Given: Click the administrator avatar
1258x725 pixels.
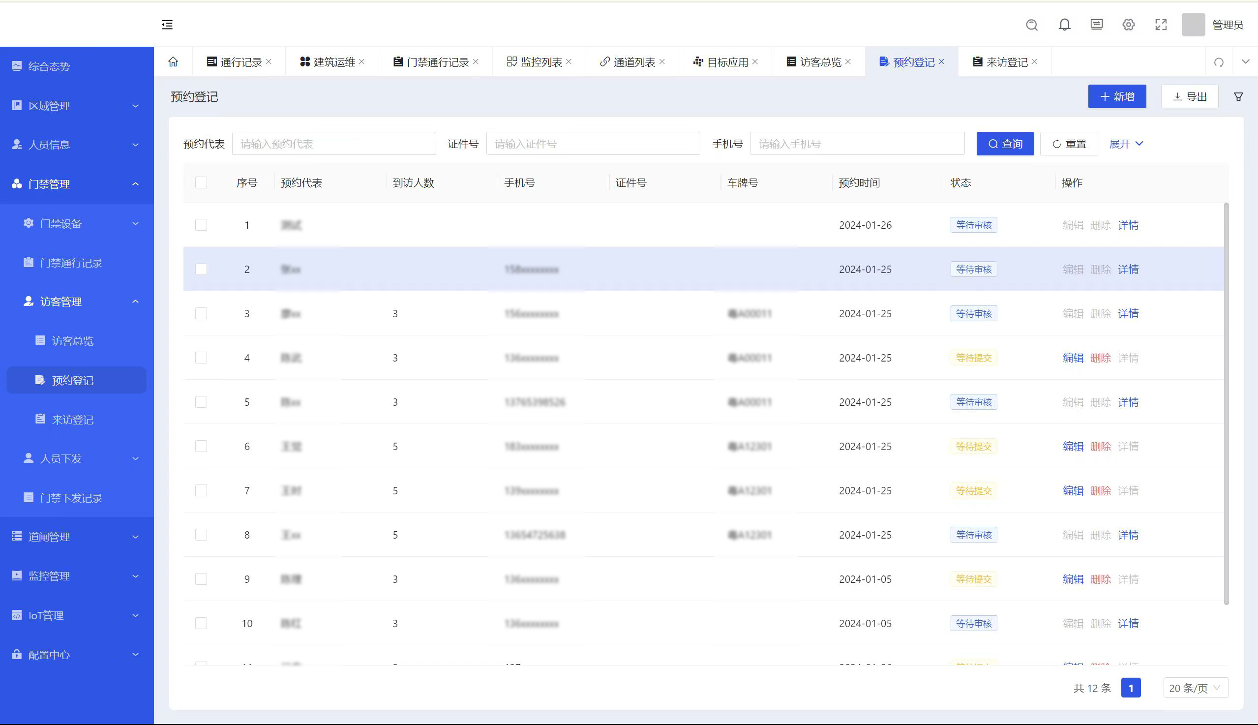Looking at the screenshot, I should coord(1193,25).
